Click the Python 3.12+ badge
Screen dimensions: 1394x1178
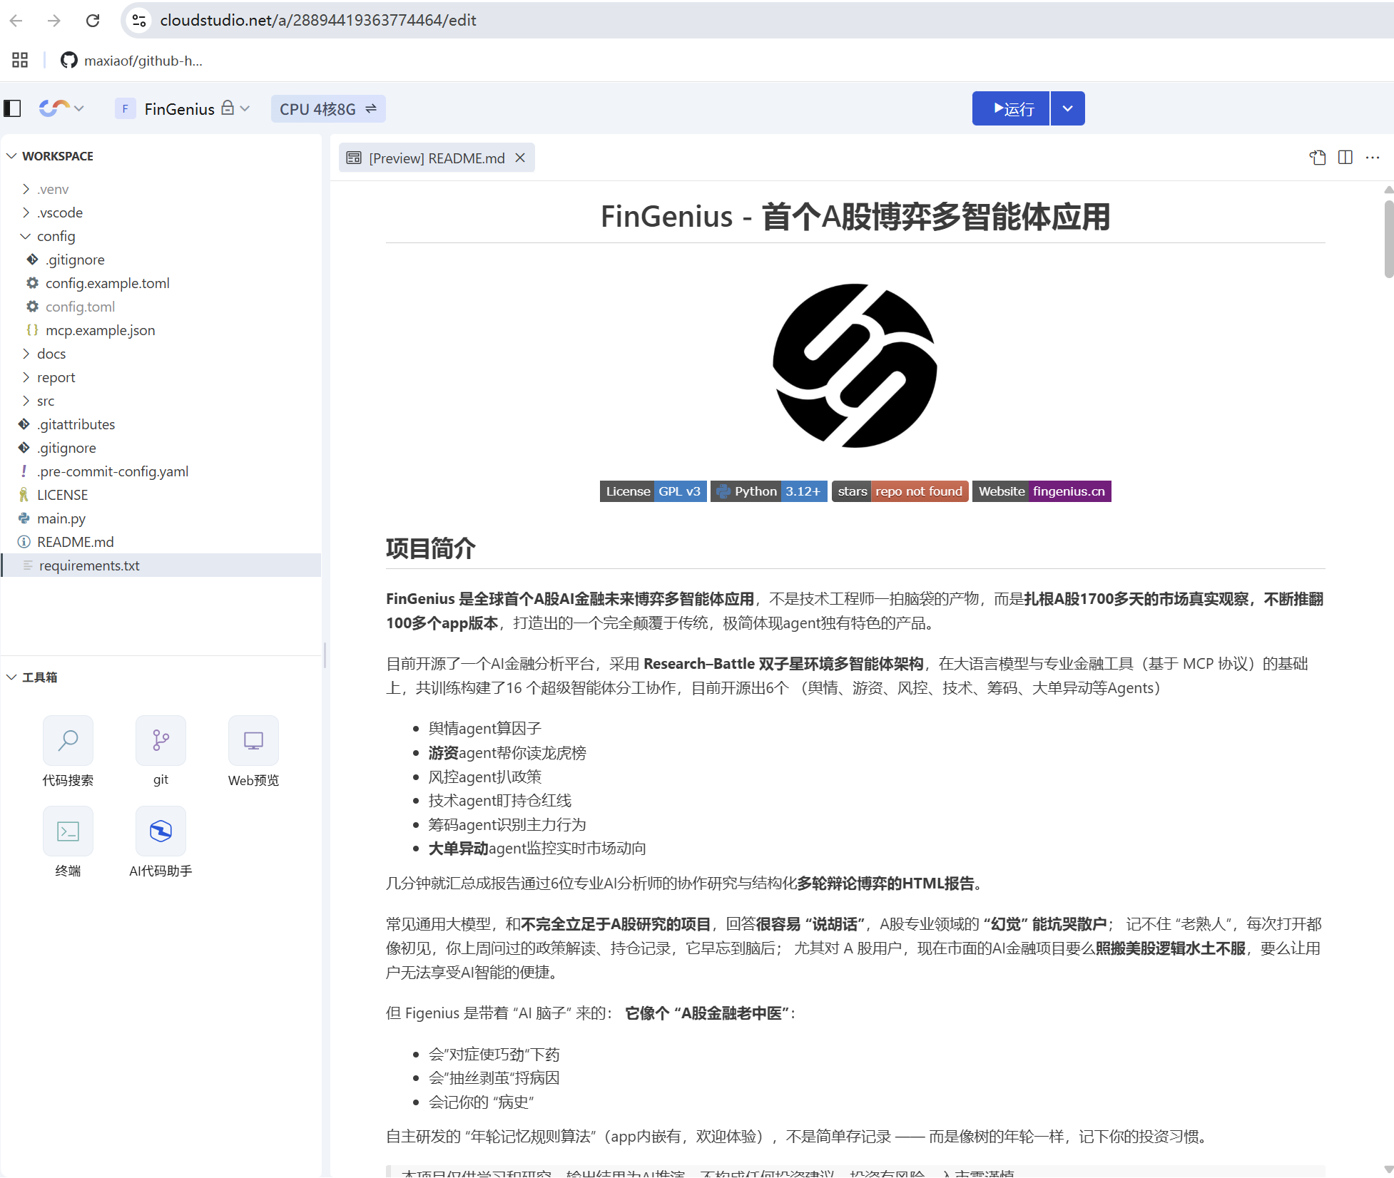(x=769, y=491)
